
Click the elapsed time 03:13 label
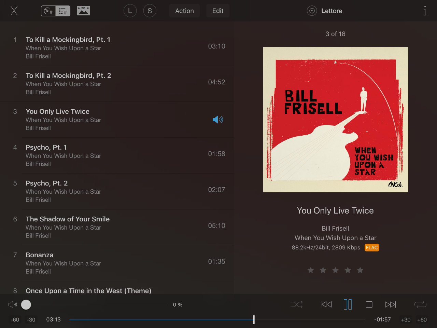pyautogui.click(x=54, y=320)
